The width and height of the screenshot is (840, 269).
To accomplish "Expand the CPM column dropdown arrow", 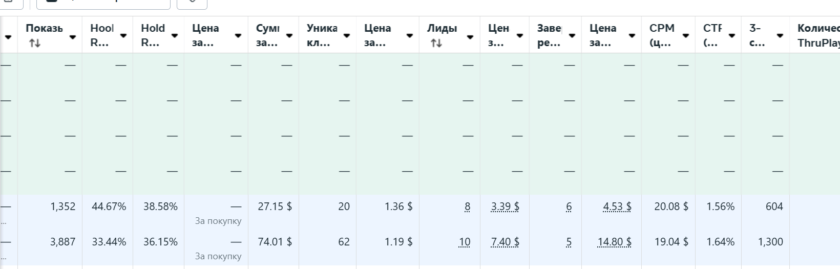I will [686, 35].
